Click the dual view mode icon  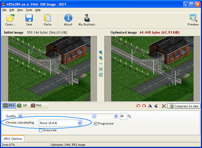click(101, 75)
